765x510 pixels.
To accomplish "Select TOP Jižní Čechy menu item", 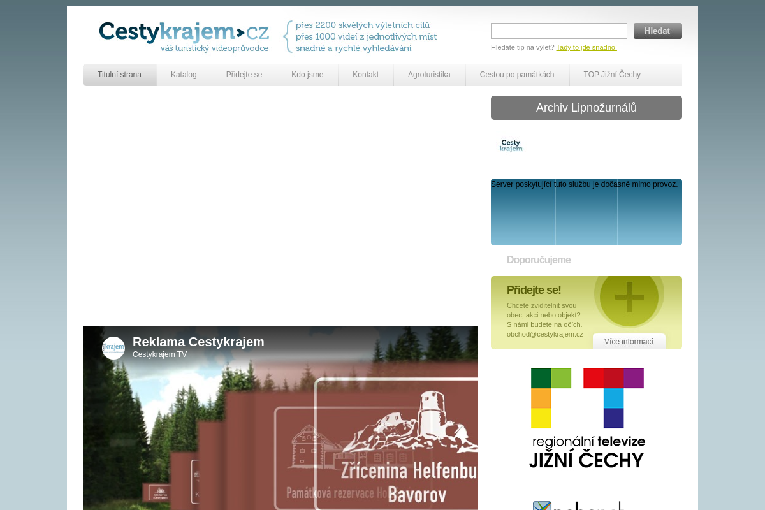I will (x=612, y=75).
